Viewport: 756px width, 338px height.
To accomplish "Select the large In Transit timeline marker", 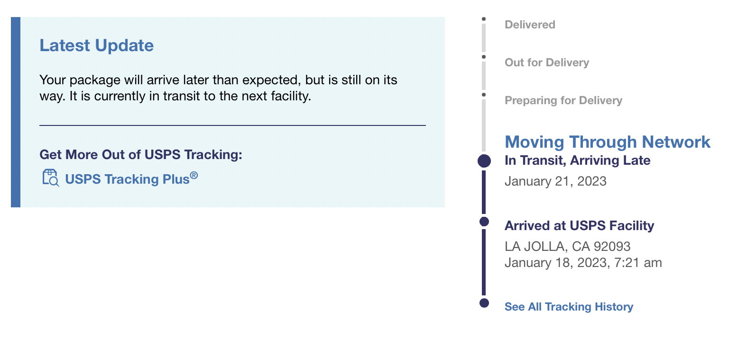I will pos(484,161).
